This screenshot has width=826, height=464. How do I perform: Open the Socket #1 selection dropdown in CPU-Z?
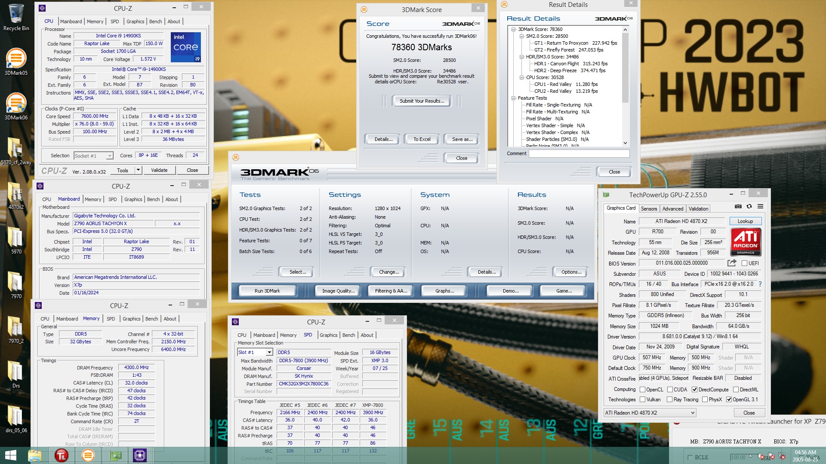[x=93, y=156]
